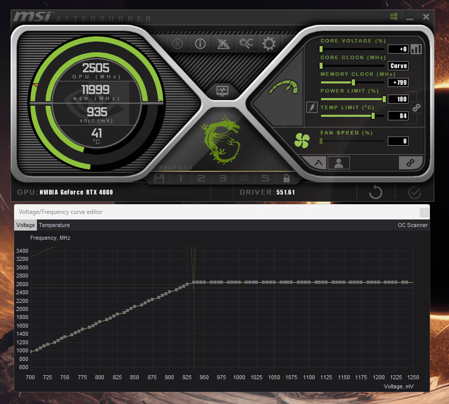This screenshot has width=449, height=404.
Task: Open voltage control bar-graph icon
Action: [x=416, y=49]
